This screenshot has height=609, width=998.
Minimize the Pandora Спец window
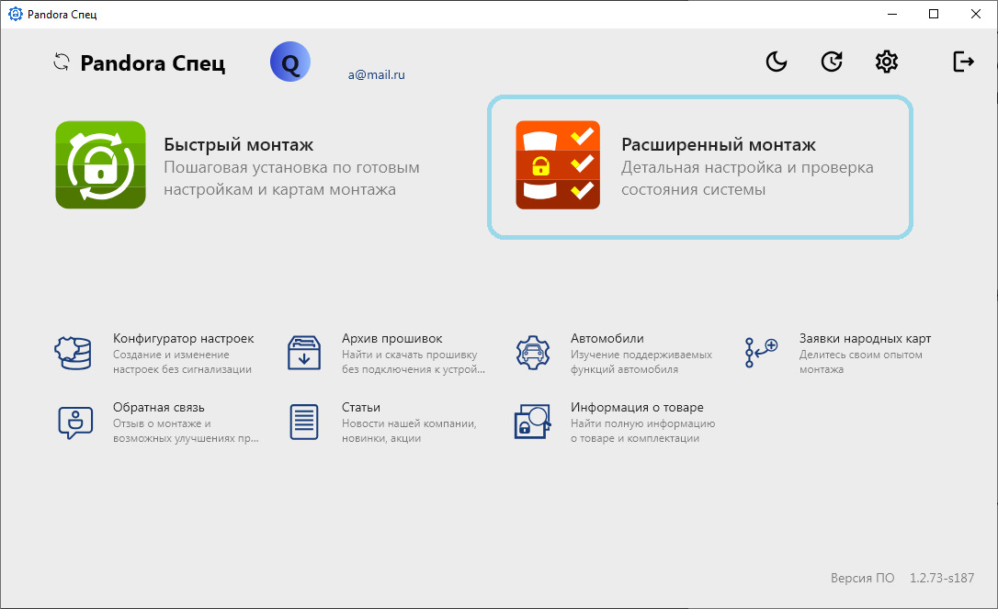892,14
